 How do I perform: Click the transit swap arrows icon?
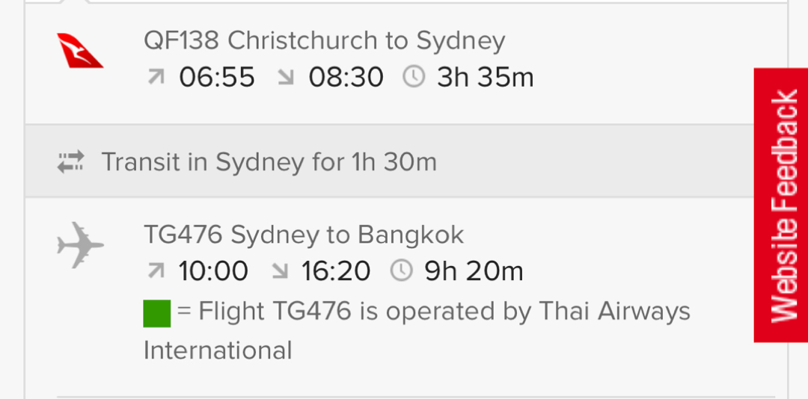point(70,161)
